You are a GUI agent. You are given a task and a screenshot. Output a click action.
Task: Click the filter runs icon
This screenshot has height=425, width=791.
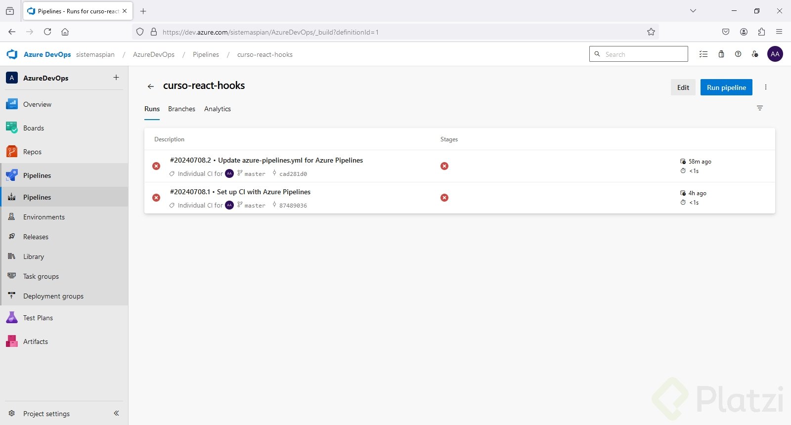point(760,108)
